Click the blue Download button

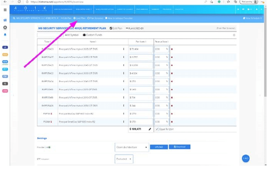(x=179, y=147)
